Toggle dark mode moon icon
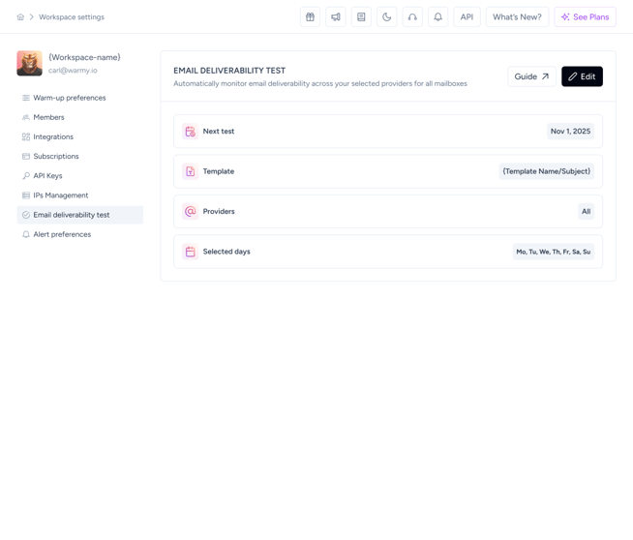 point(387,17)
